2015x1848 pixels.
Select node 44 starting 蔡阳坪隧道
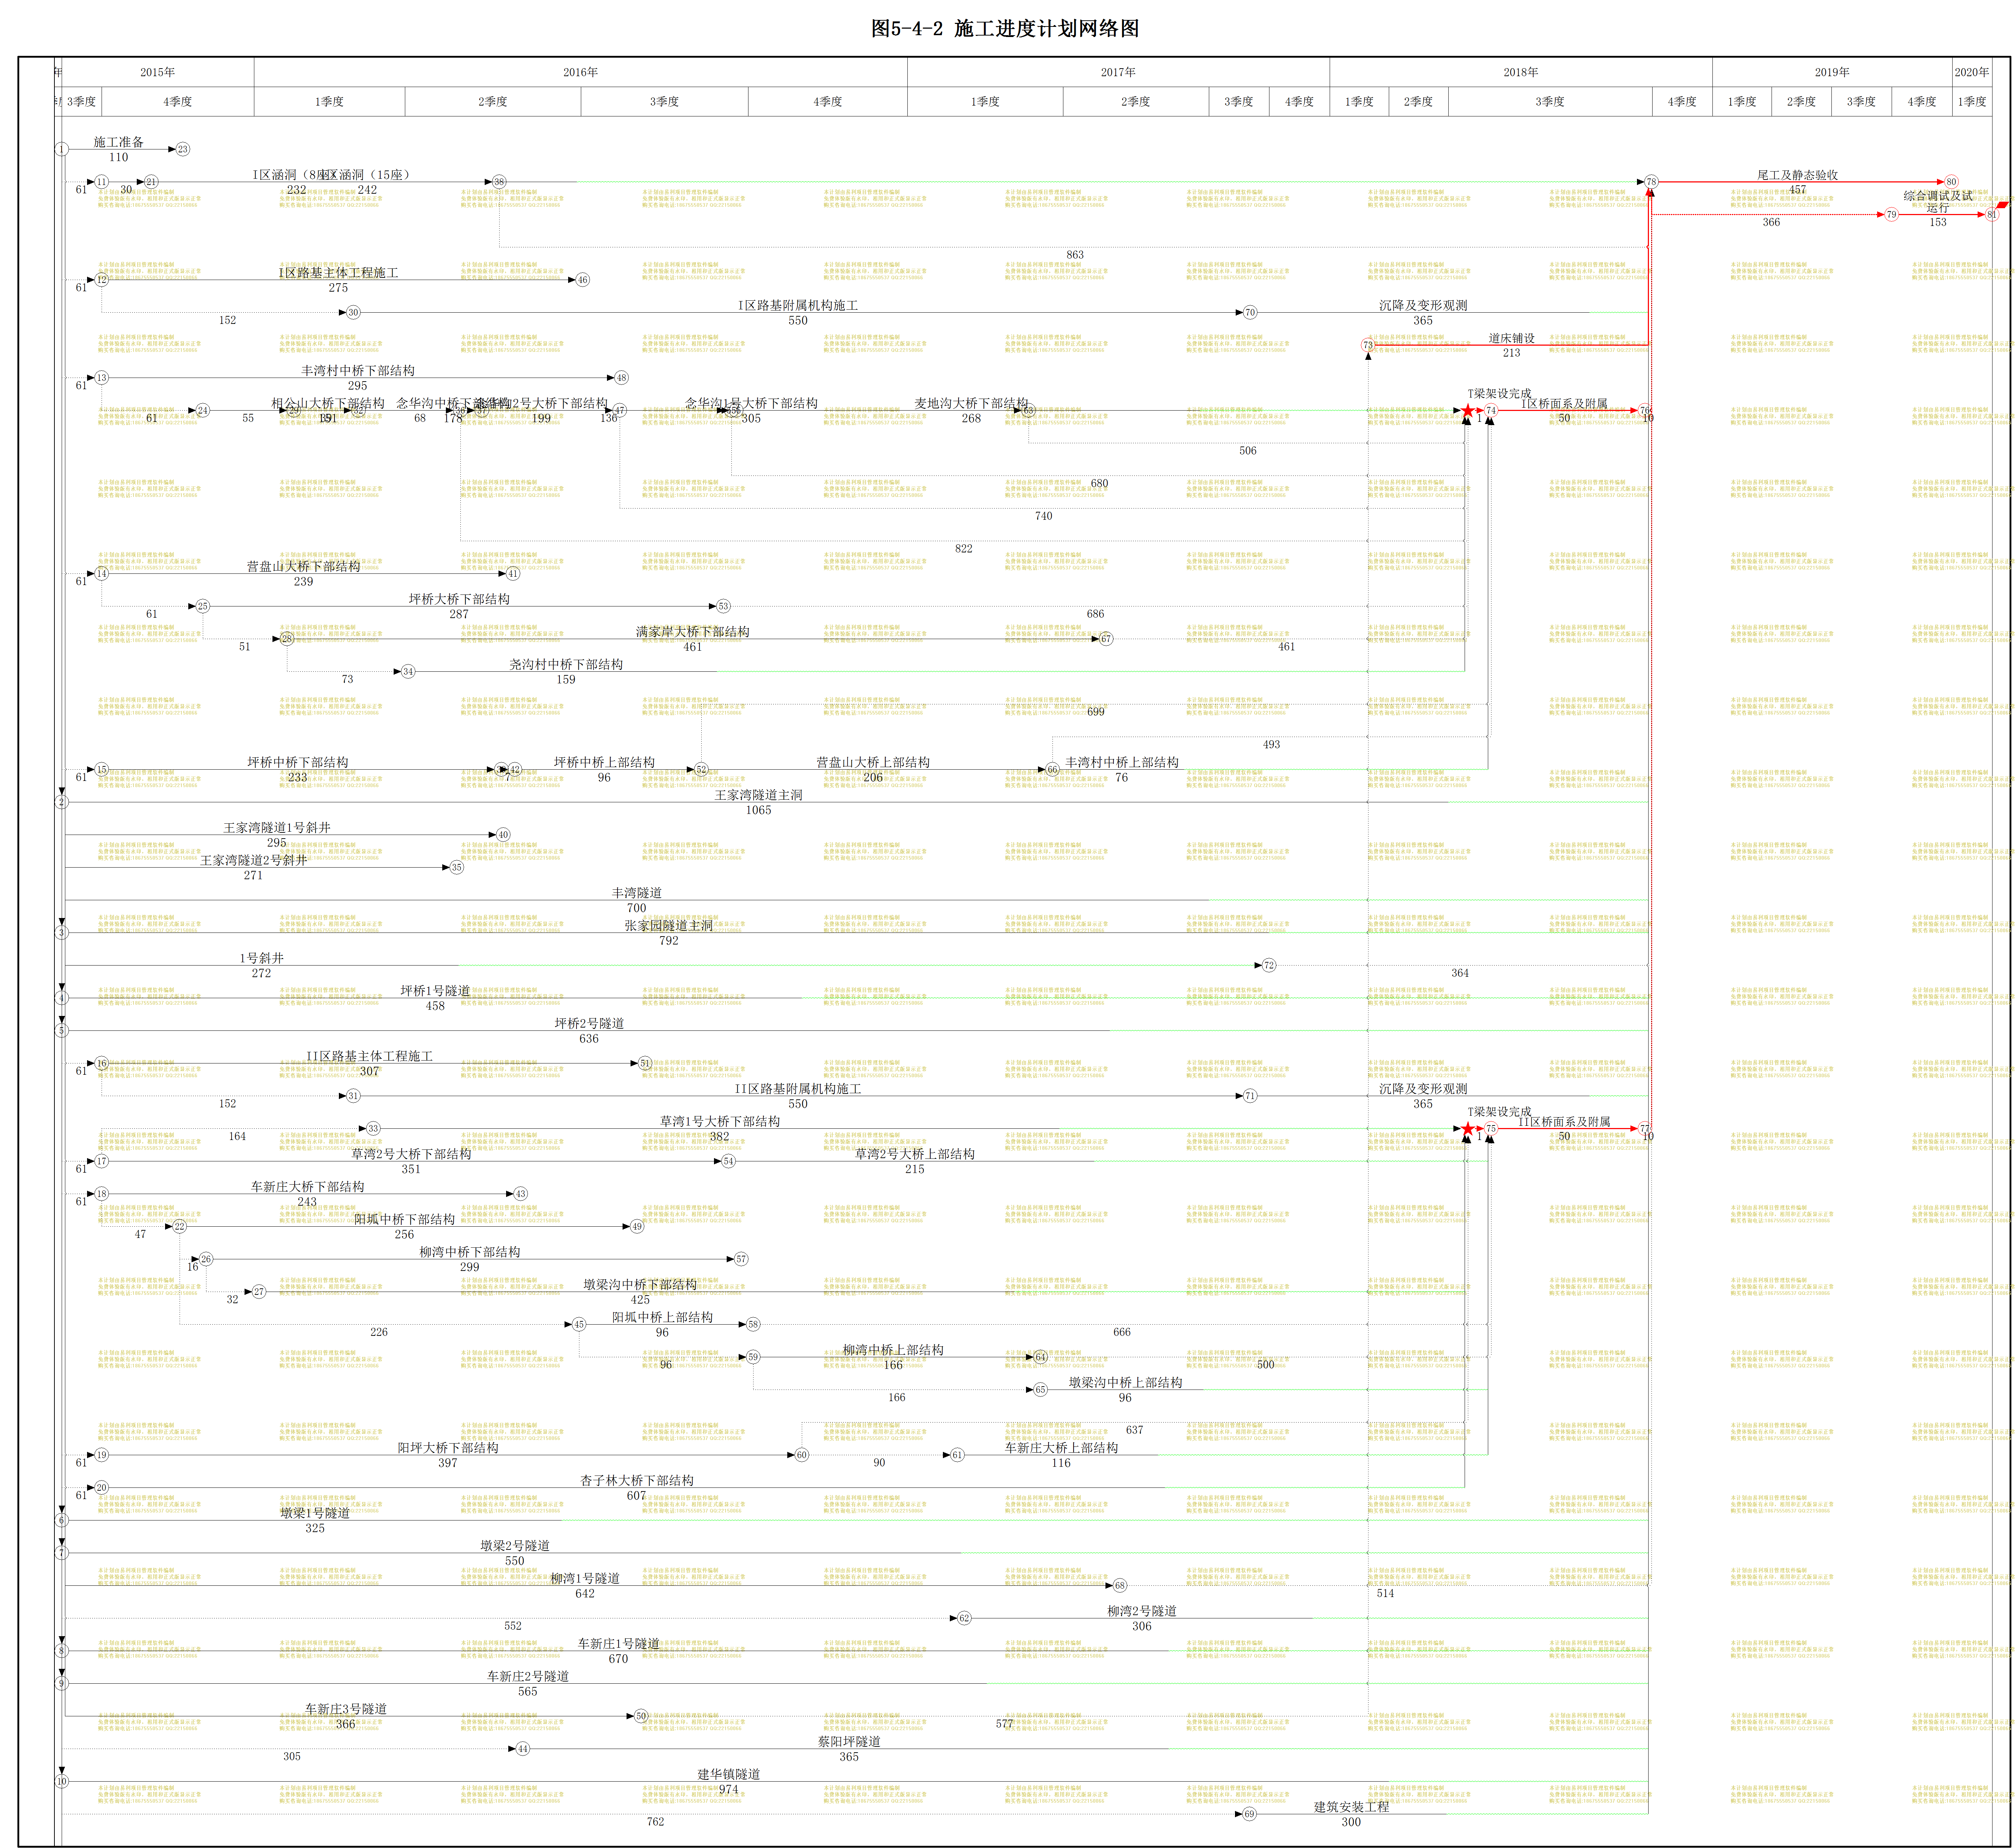click(523, 1749)
